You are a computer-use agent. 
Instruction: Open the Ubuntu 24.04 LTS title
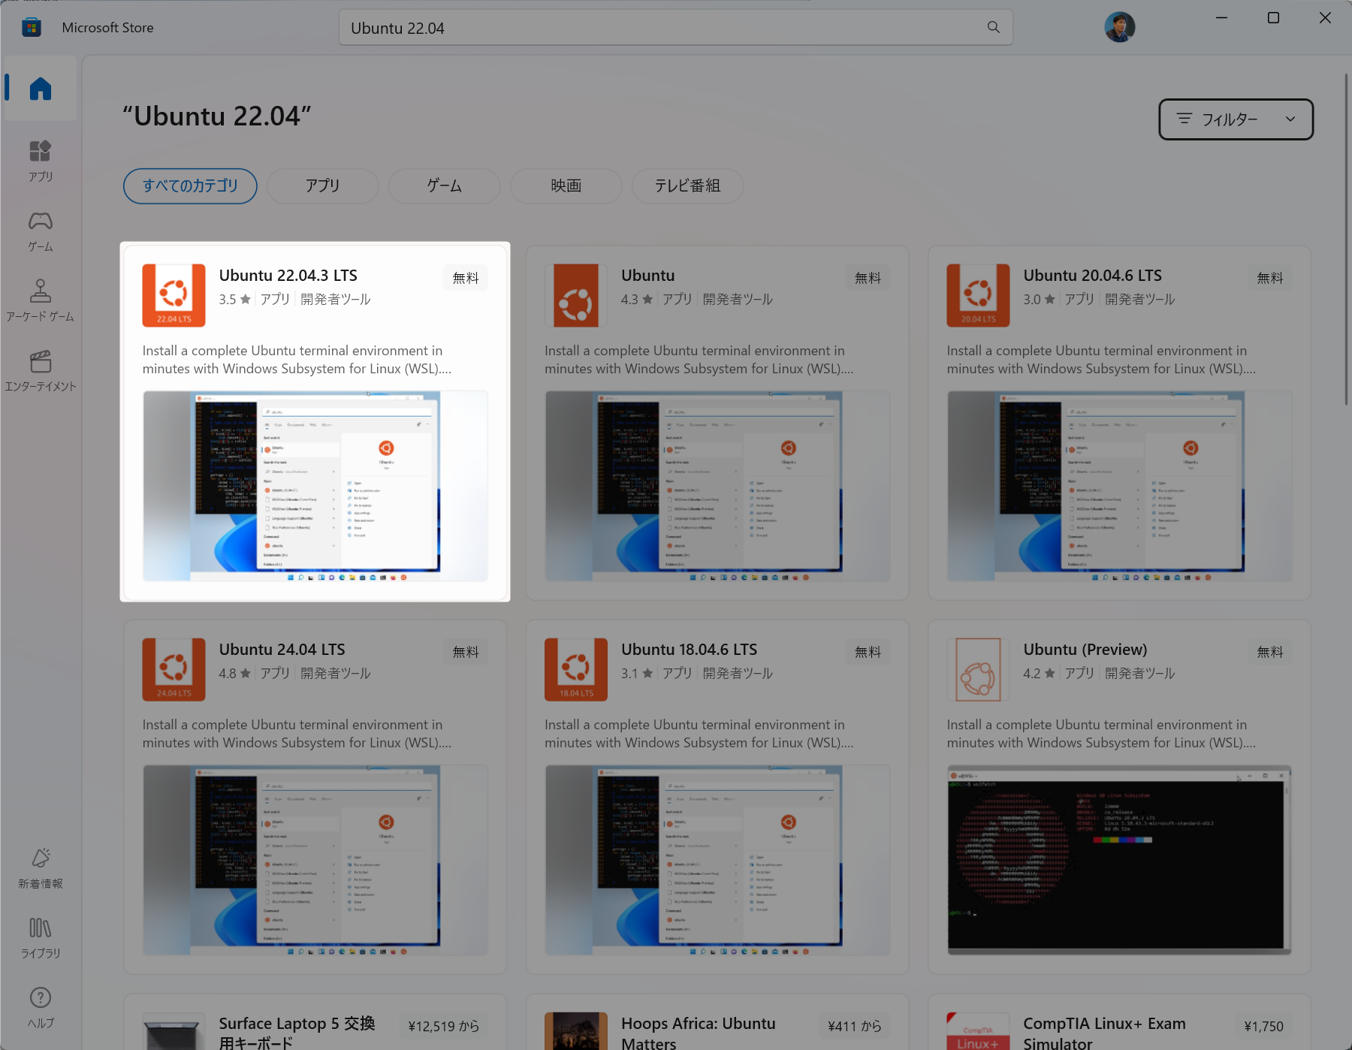[x=282, y=650]
